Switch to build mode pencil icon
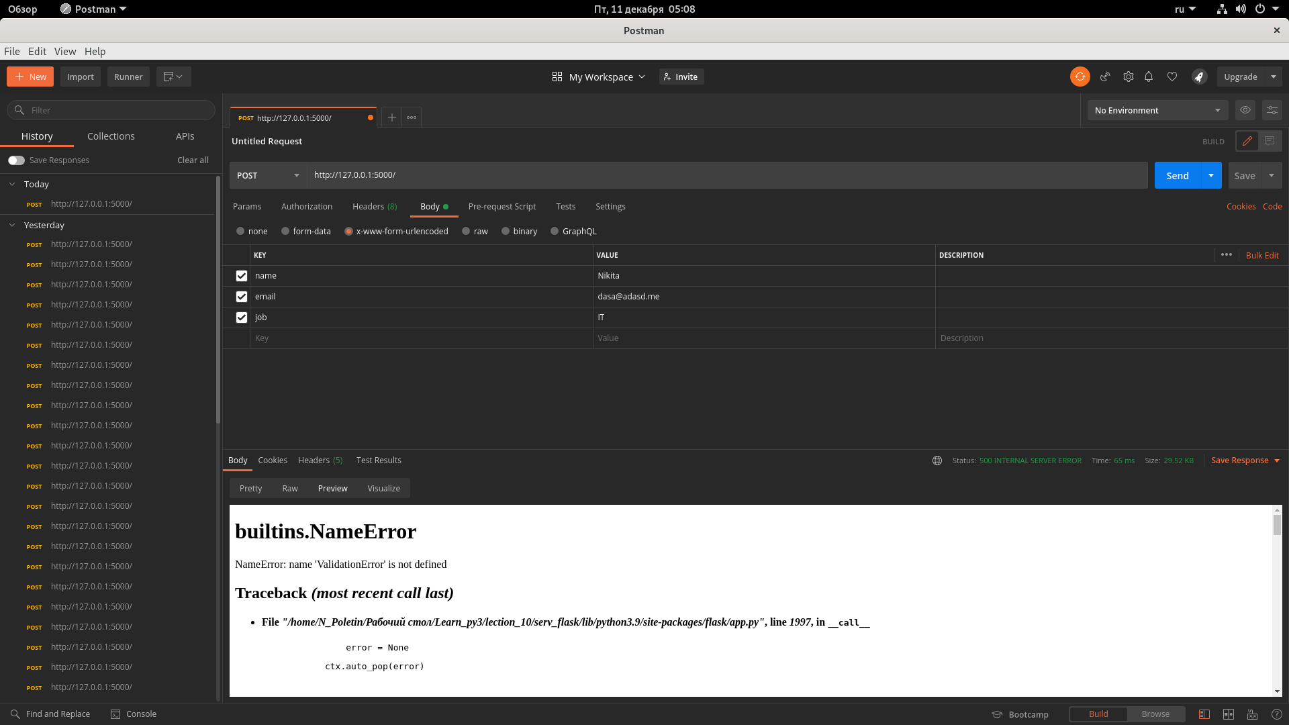The image size is (1289, 725). coord(1247,141)
